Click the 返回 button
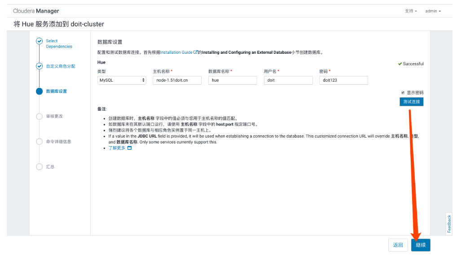Screen dimensions: 457x256 point(398,245)
